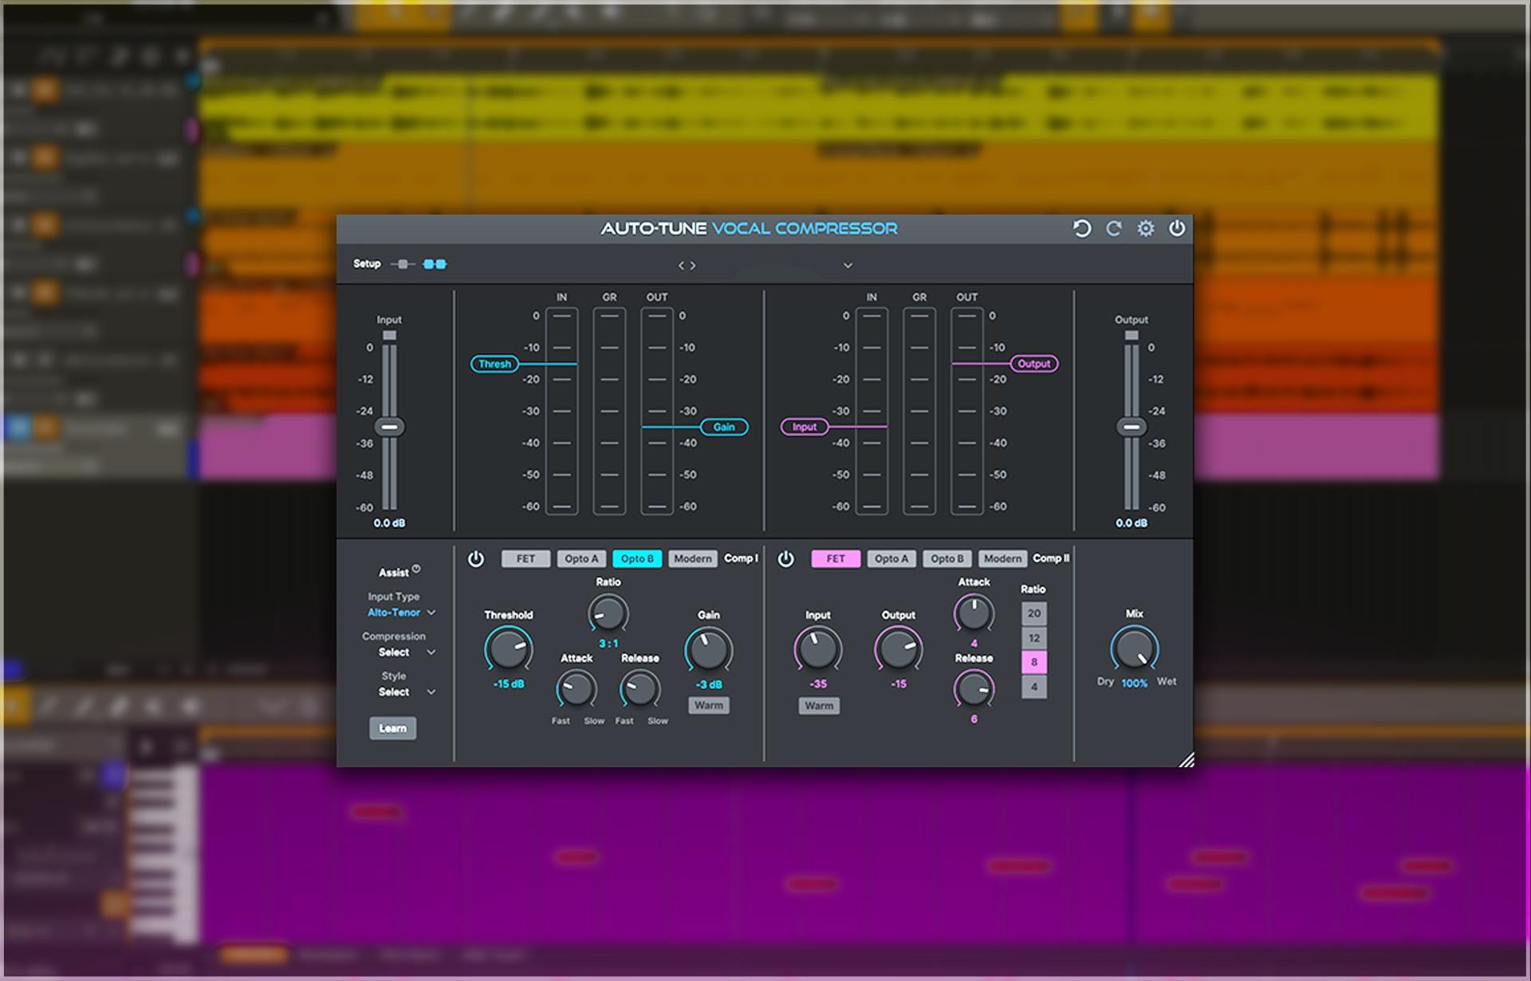Screen dimensions: 1531x981
Task: Open the Compression Select dropdown
Action: pyautogui.click(x=407, y=652)
